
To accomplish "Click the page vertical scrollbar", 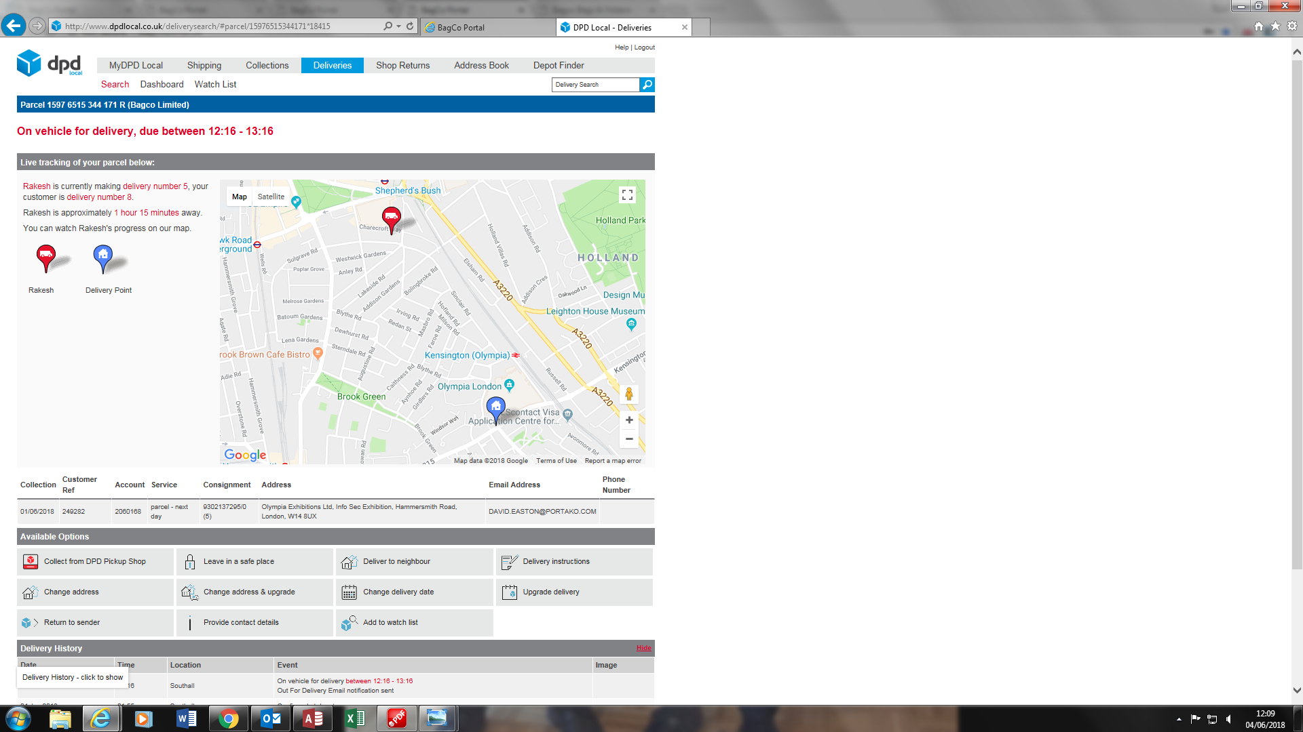I will coord(1297,339).
